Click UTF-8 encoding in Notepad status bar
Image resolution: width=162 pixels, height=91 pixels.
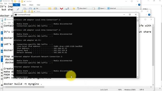coord(142,90)
